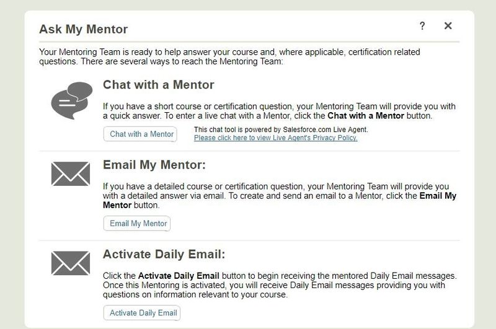Close the Ask My Mentor dialog
The image size is (496, 329).
click(448, 25)
